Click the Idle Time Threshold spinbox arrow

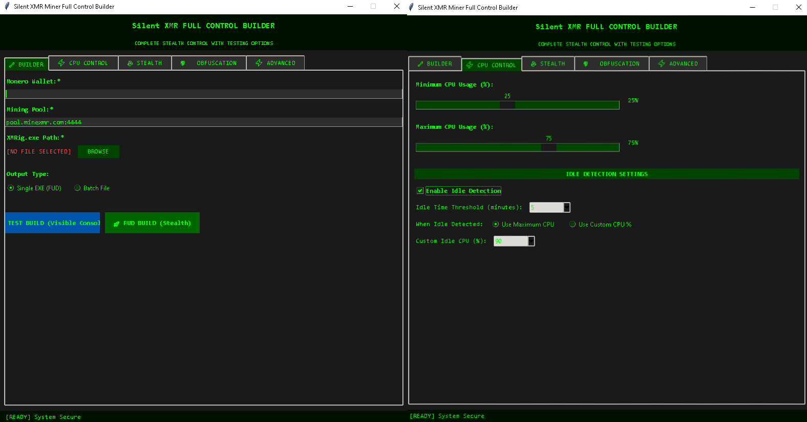(x=567, y=207)
